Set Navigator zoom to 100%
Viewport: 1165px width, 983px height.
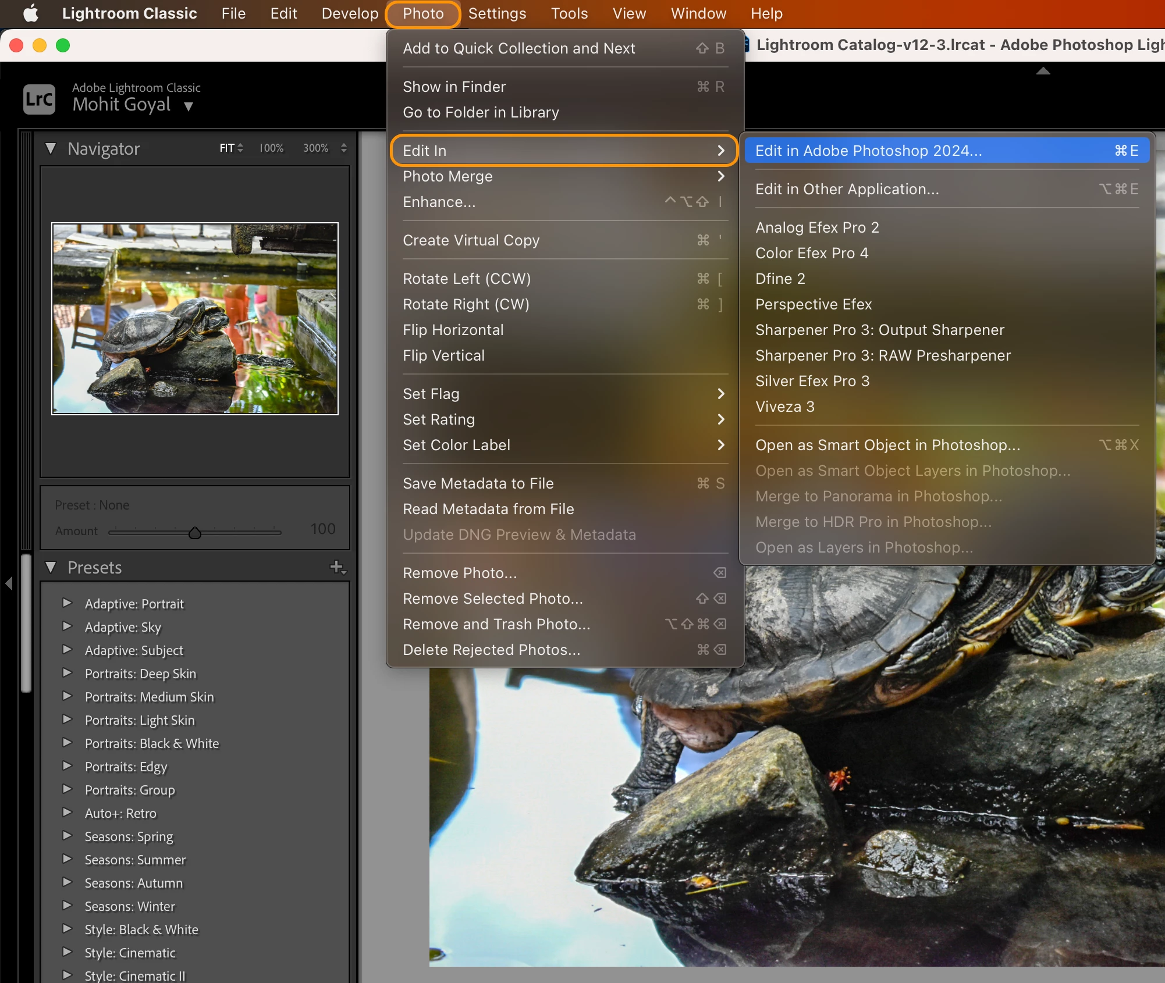pos(271,148)
